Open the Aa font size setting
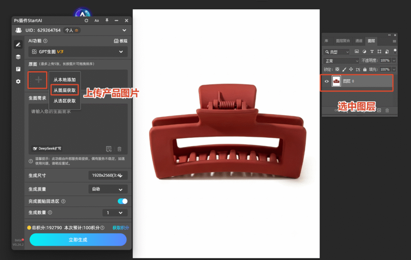The width and height of the screenshot is (411, 260). tap(96, 20)
